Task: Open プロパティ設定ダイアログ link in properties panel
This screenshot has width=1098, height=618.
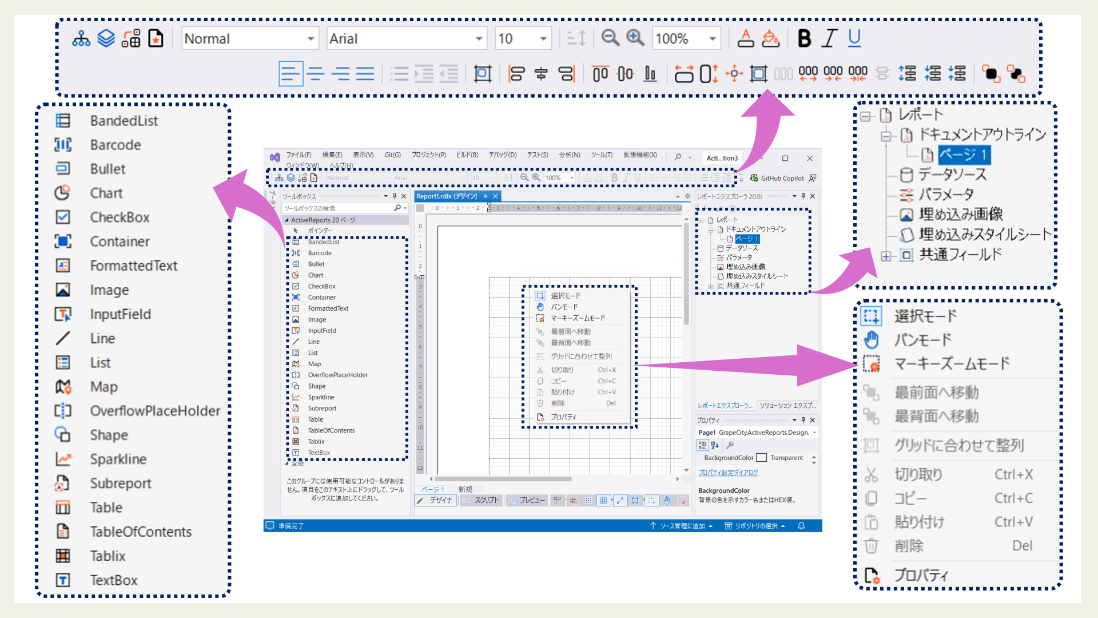Action: tap(728, 473)
